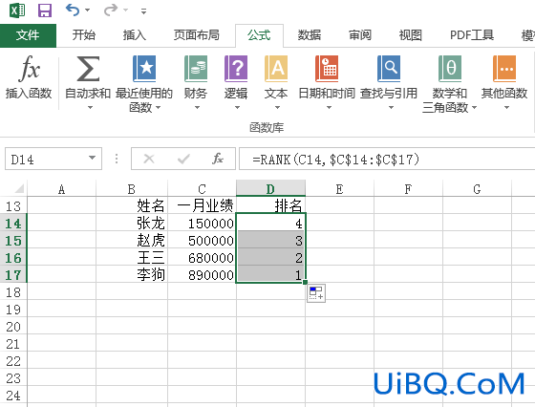Select the cell containing 赵虎
This screenshot has height=407, width=535.
(132, 240)
